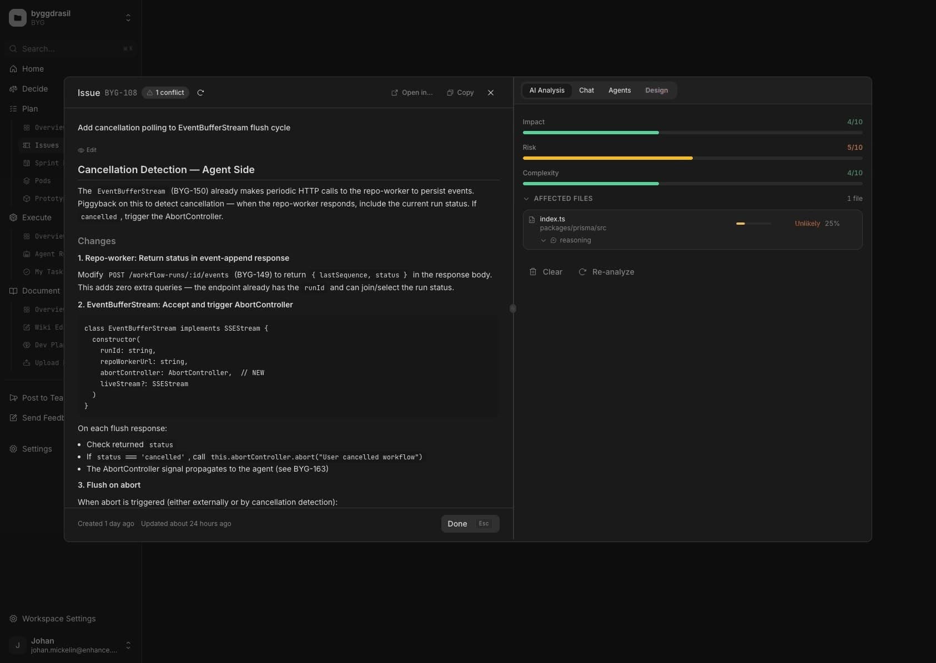Open Settings from the sidebar gear

(x=13, y=449)
